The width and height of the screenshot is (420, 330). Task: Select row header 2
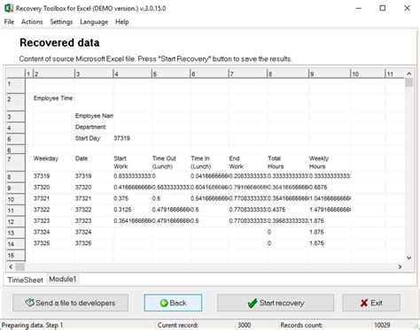16,102
